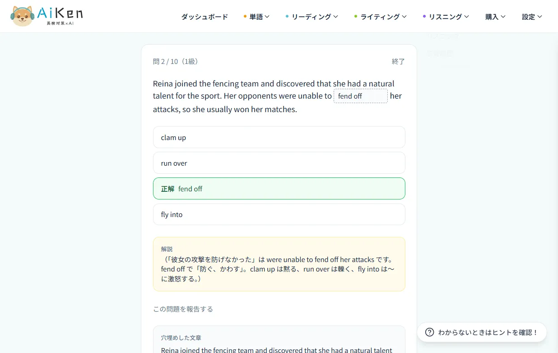Click the green dot beside ライティング
The image size is (558, 353).
[x=356, y=17]
